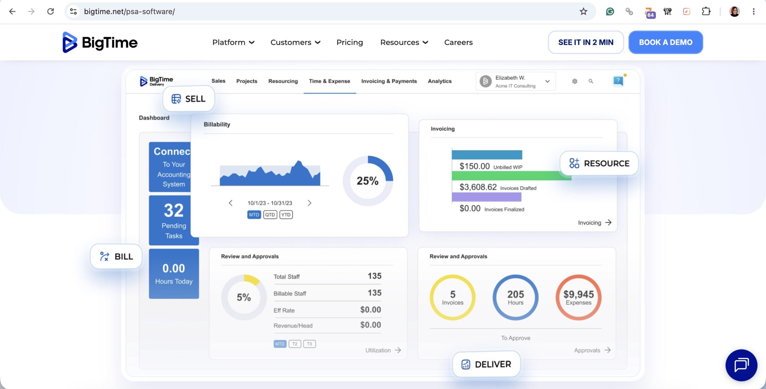Go back with the browser back arrow
The width and height of the screenshot is (766, 389).
12,11
